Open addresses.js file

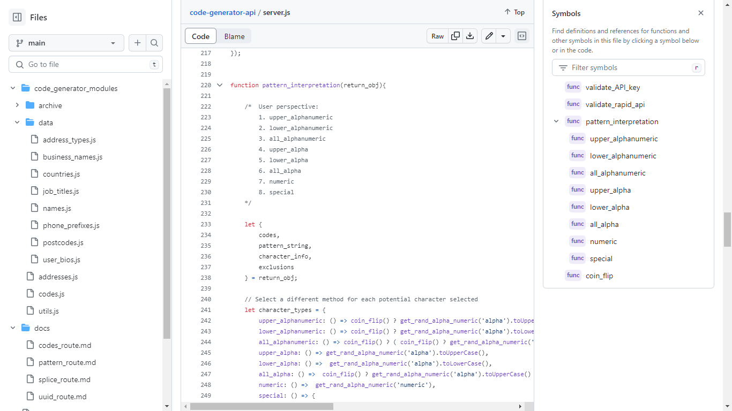tap(58, 277)
